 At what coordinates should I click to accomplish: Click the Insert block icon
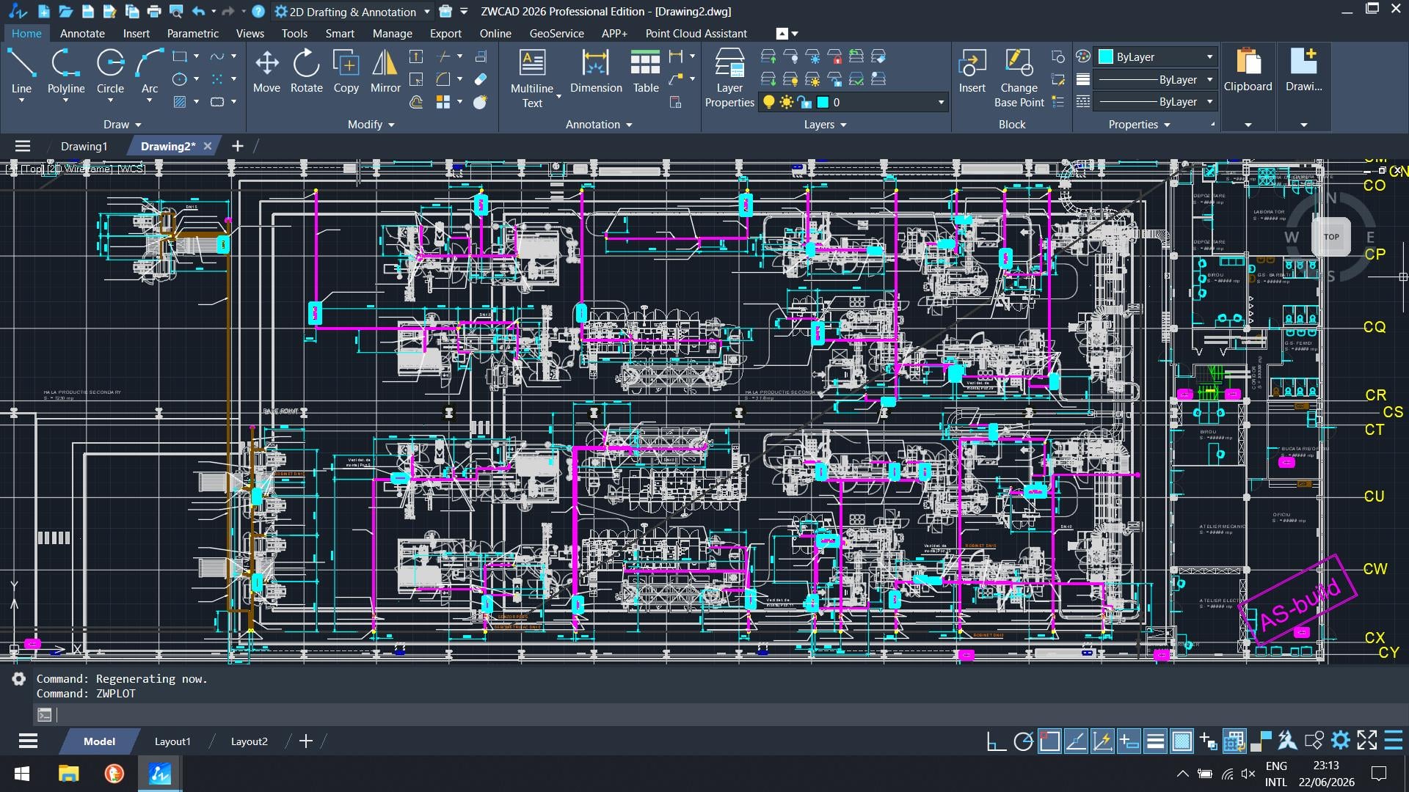pyautogui.click(x=972, y=71)
